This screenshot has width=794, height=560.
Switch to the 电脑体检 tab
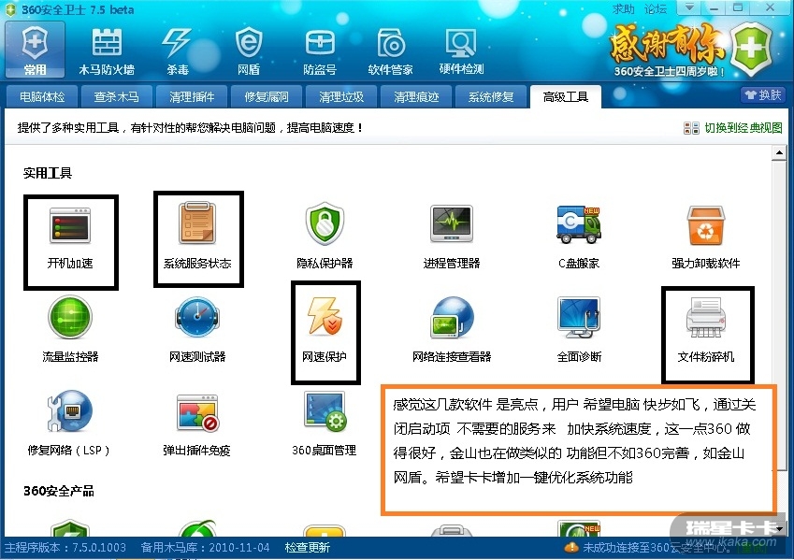pos(42,96)
